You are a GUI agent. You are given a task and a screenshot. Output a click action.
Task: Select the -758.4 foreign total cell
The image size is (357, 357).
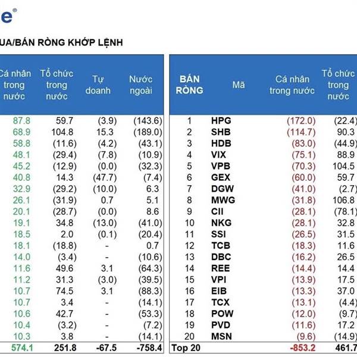click(x=149, y=348)
